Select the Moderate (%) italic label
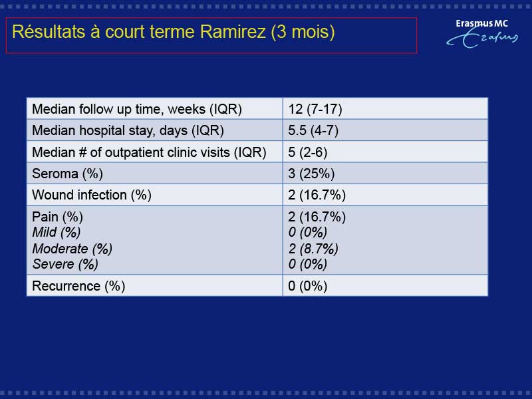 [x=72, y=249]
